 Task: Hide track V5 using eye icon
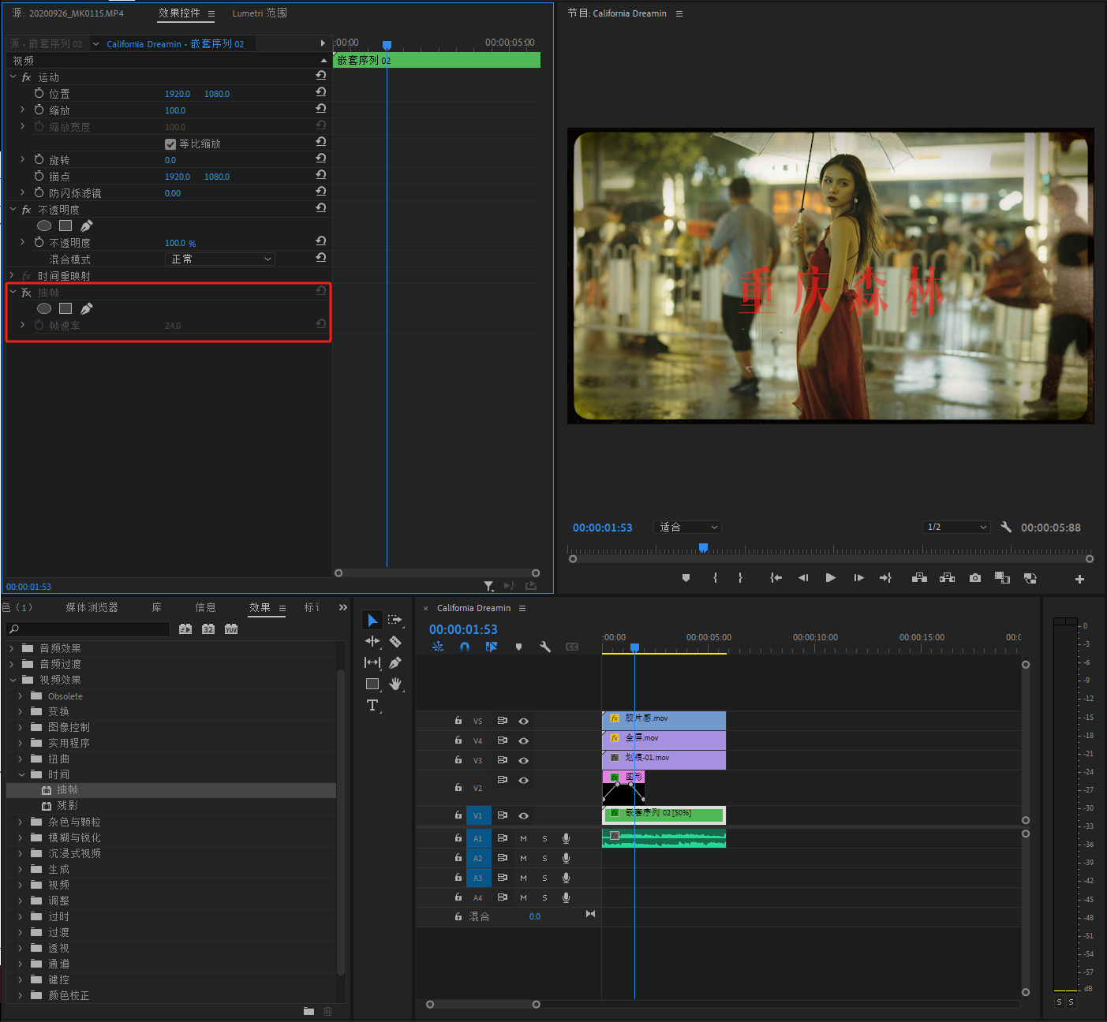(x=523, y=721)
